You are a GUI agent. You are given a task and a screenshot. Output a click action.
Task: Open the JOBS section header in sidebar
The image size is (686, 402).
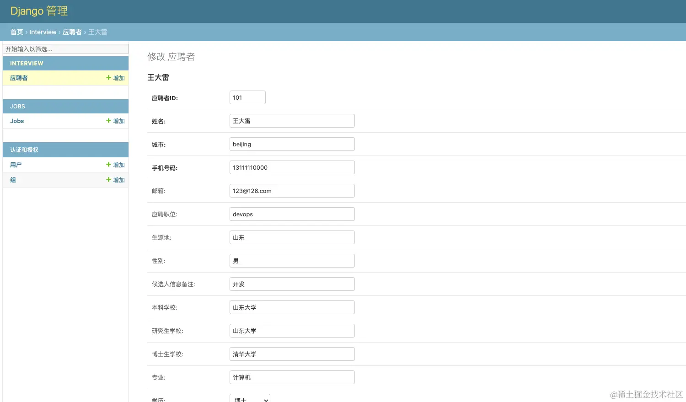(x=17, y=107)
